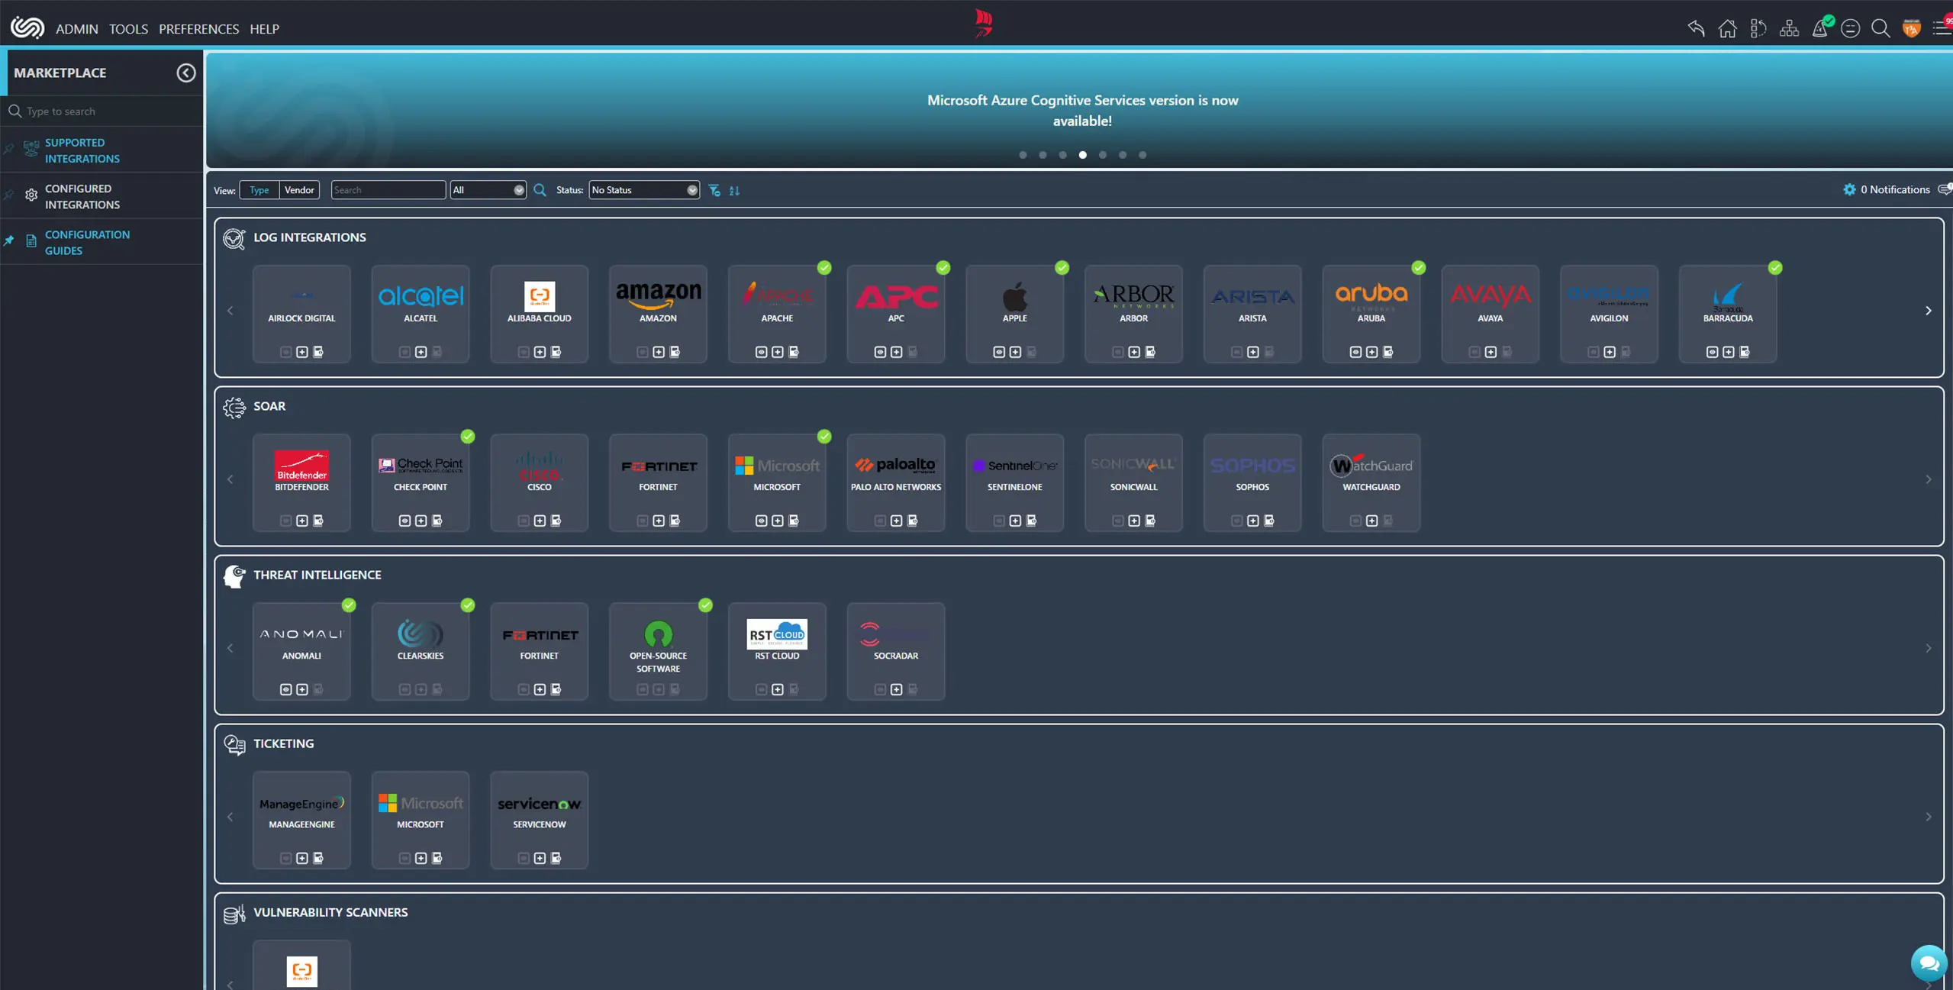
Task: Click the integration Search input field
Action: (x=388, y=190)
